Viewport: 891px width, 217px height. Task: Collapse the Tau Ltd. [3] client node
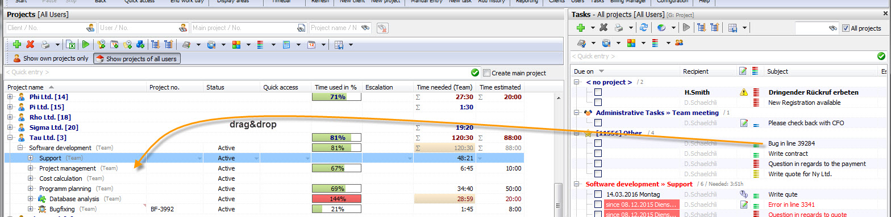pos(10,138)
